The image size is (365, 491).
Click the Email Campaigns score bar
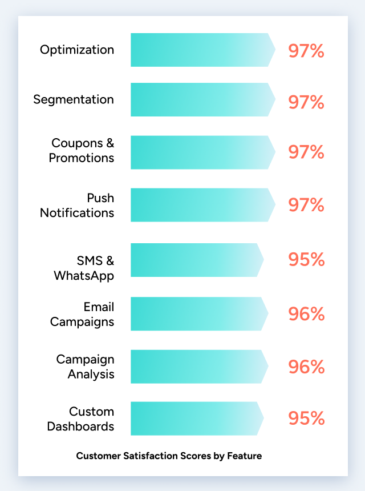(x=197, y=313)
